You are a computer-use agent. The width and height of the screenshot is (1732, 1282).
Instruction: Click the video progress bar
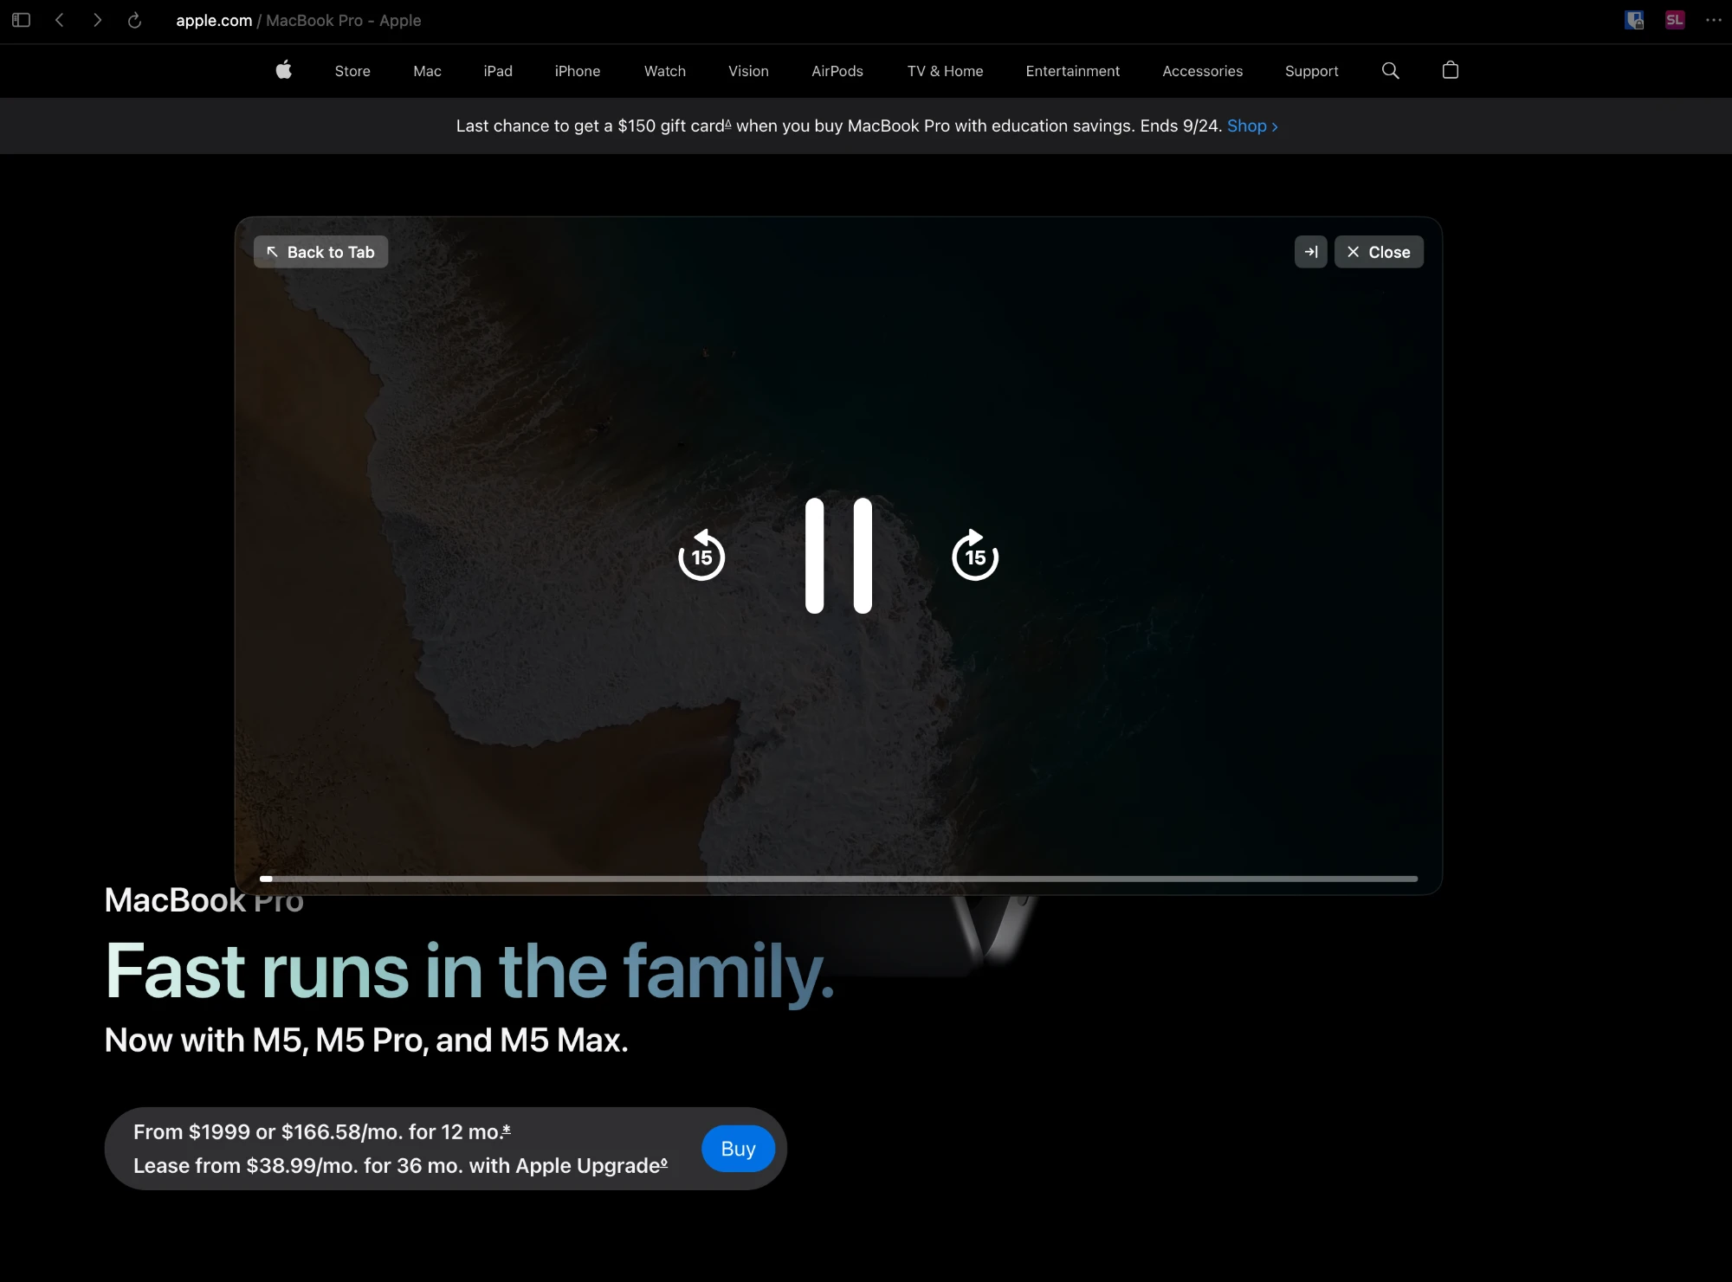pyautogui.click(x=838, y=879)
